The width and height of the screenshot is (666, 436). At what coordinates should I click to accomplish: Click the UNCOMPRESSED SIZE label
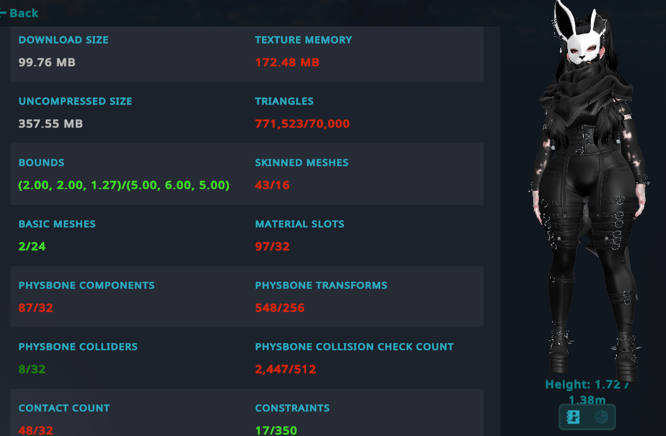75,102
